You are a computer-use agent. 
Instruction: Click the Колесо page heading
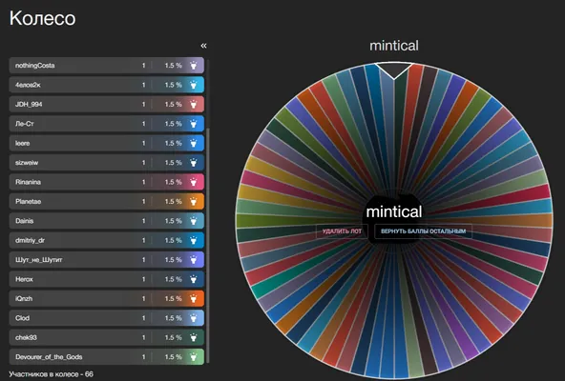(x=43, y=18)
